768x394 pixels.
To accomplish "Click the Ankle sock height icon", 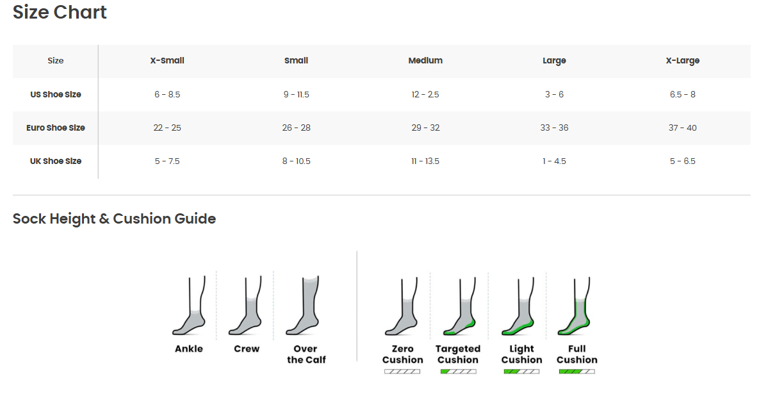I will pyautogui.click(x=190, y=306).
